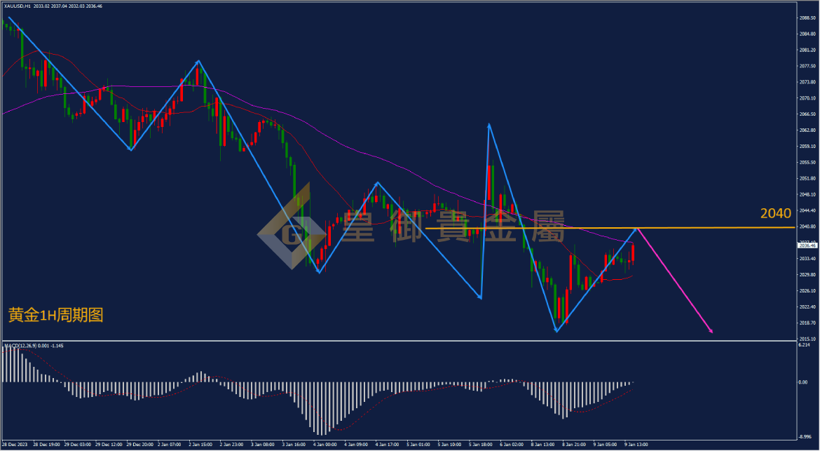Click the 9 Jan 13:00 time label
This screenshot has height=451, width=820.
pyautogui.click(x=638, y=445)
